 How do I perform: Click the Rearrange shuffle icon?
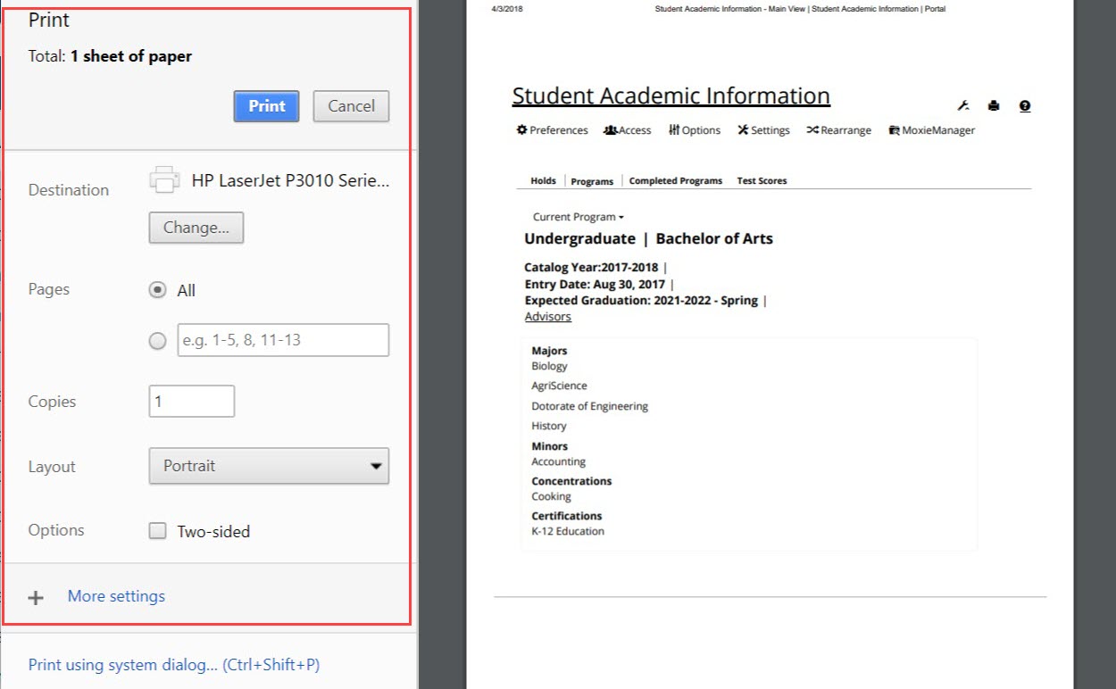pos(812,130)
